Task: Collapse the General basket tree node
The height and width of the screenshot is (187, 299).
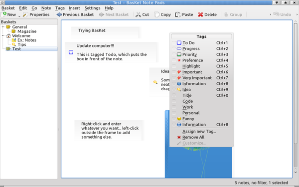Action: (x=3, y=27)
